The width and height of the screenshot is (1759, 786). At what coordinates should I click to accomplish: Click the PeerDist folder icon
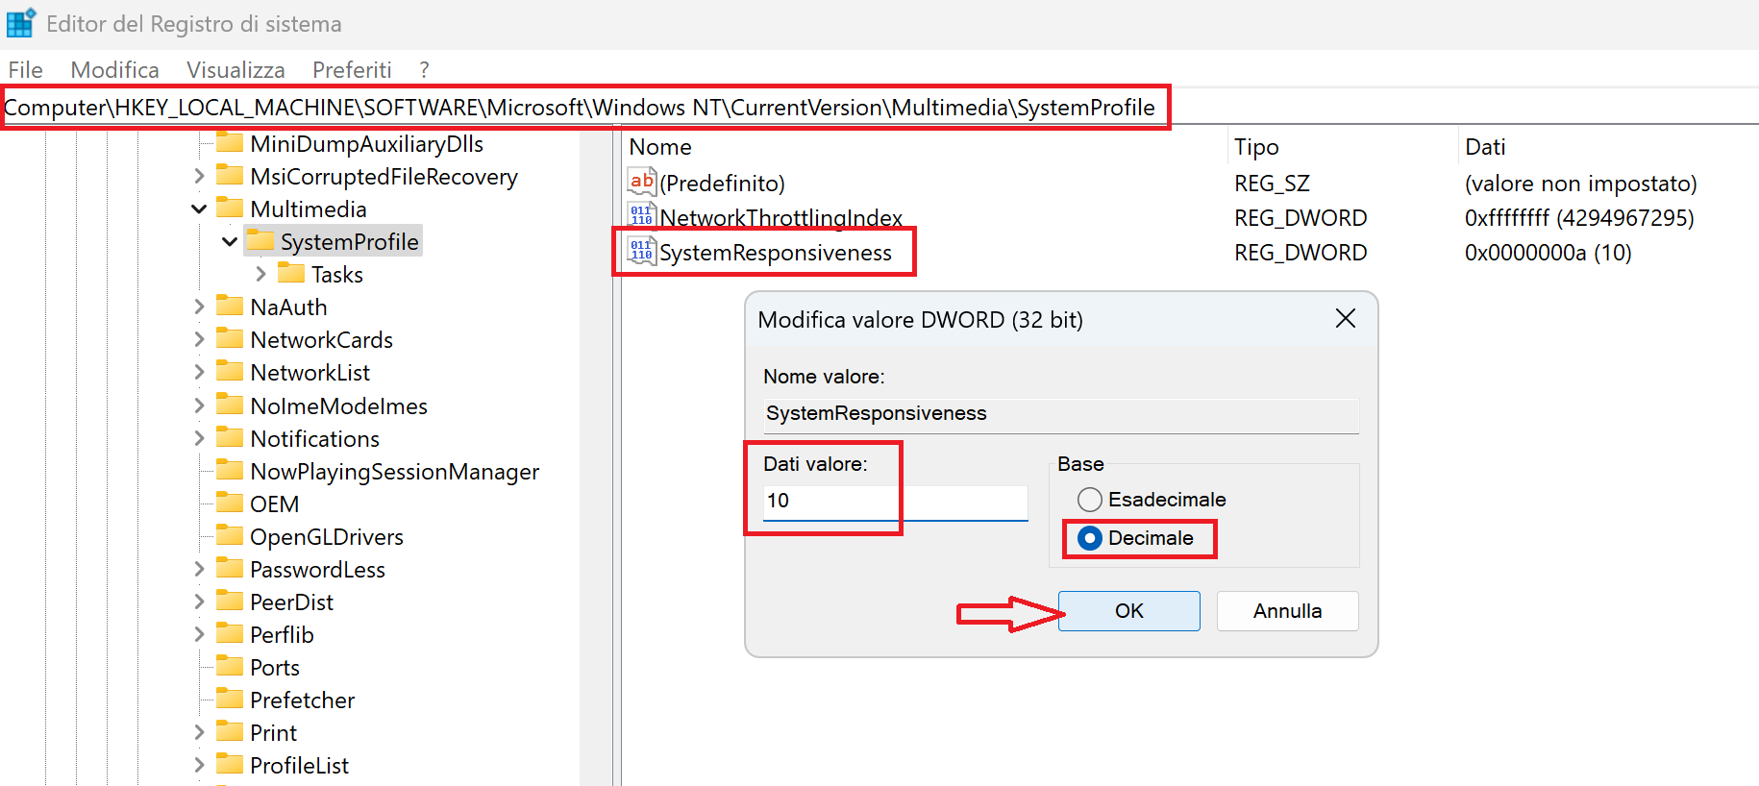pos(230,602)
